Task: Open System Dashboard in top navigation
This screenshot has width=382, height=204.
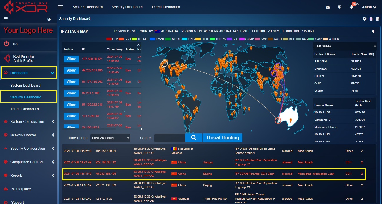Action: pyautogui.click(x=88, y=7)
